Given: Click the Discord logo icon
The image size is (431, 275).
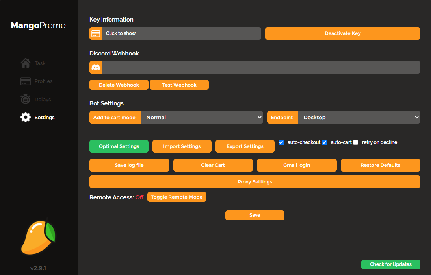Looking at the screenshot, I should [96, 67].
